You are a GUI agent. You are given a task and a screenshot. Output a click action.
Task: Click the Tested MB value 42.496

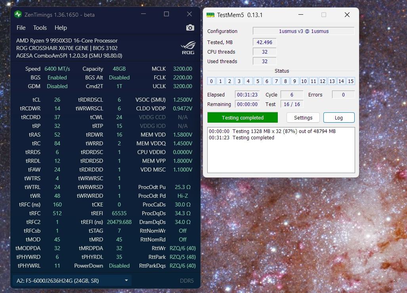(264, 42)
